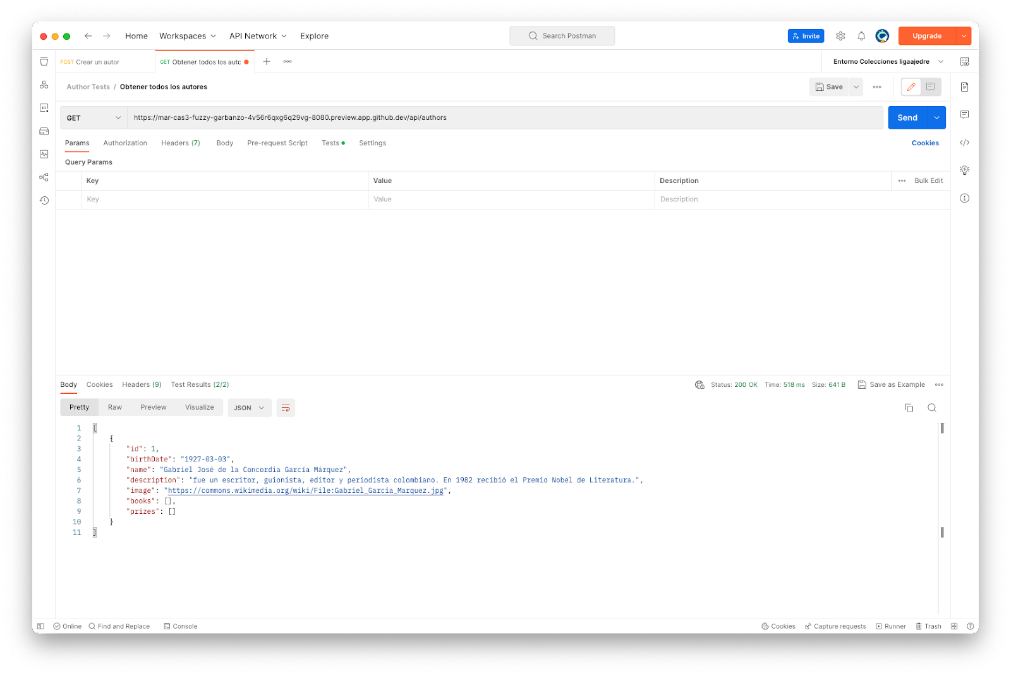Add a new request tab
The image size is (1011, 676).
pos(267,61)
